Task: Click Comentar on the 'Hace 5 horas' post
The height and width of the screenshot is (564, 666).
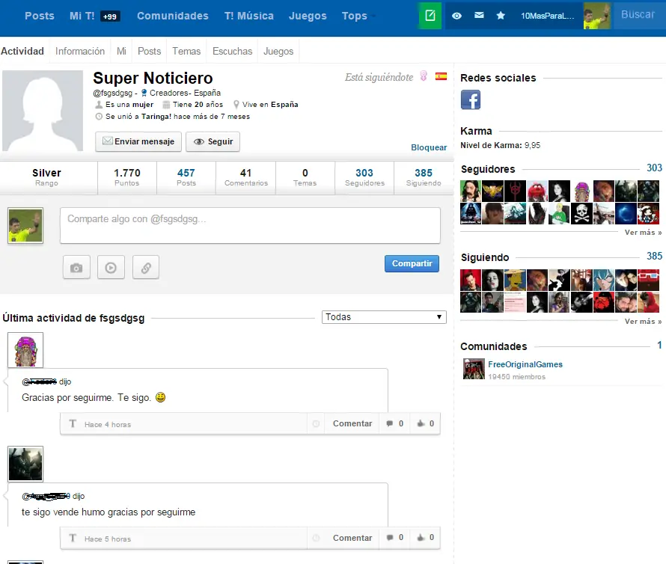Action: [352, 538]
